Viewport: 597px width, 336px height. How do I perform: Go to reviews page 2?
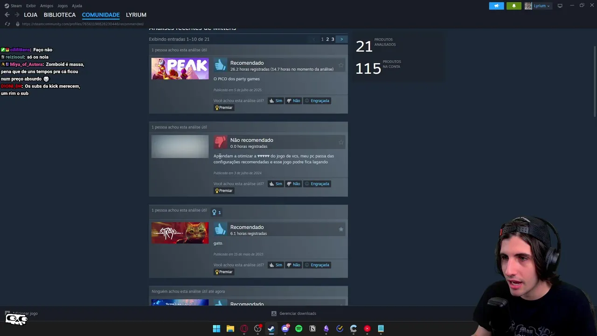tap(327, 39)
